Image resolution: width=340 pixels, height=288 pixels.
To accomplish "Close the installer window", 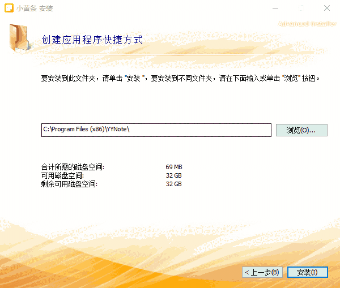I will pyautogui.click(x=327, y=8).
